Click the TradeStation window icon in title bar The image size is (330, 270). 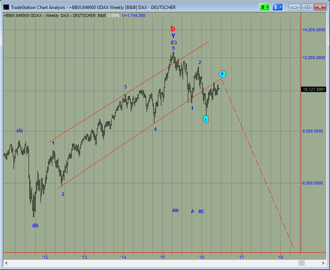click(6, 7)
